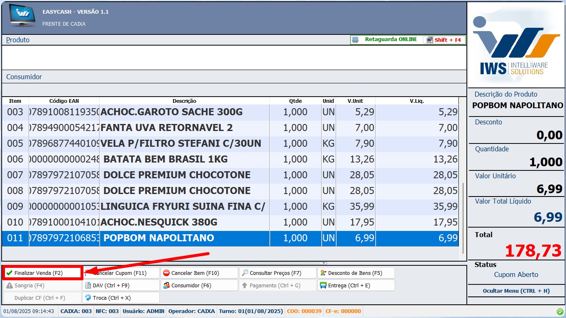Select item 008 DOLCE PREMIUM CHOCOTONE
The height and width of the screenshot is (318, 566).
coord(230,191)
